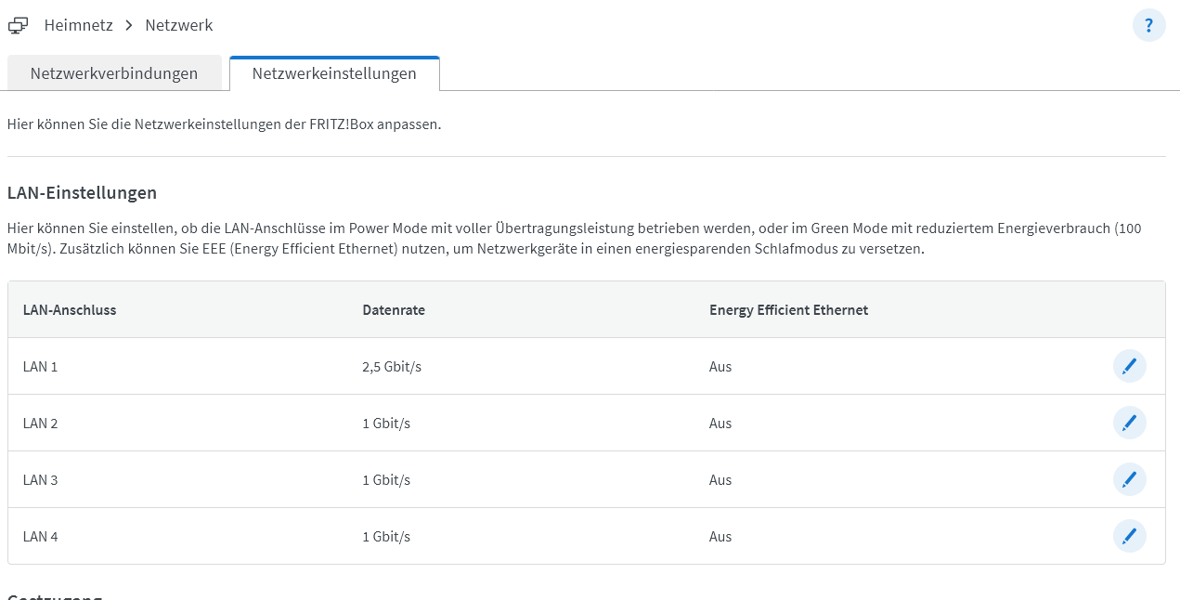This screenshot has height=600, width=1180.
Task: Click the Aus value in the LAN 1 row
Action: (720, 367)
